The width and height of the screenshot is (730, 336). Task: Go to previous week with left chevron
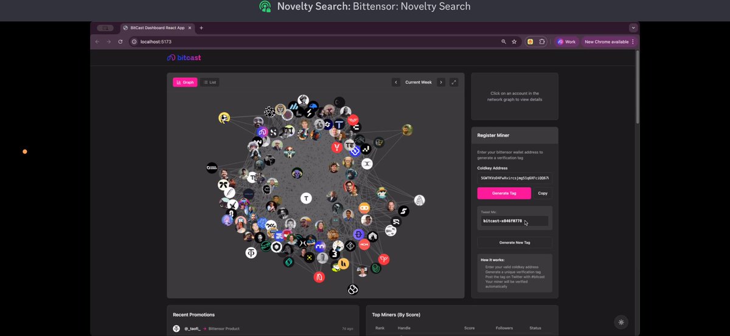click(x=396, y=82)
